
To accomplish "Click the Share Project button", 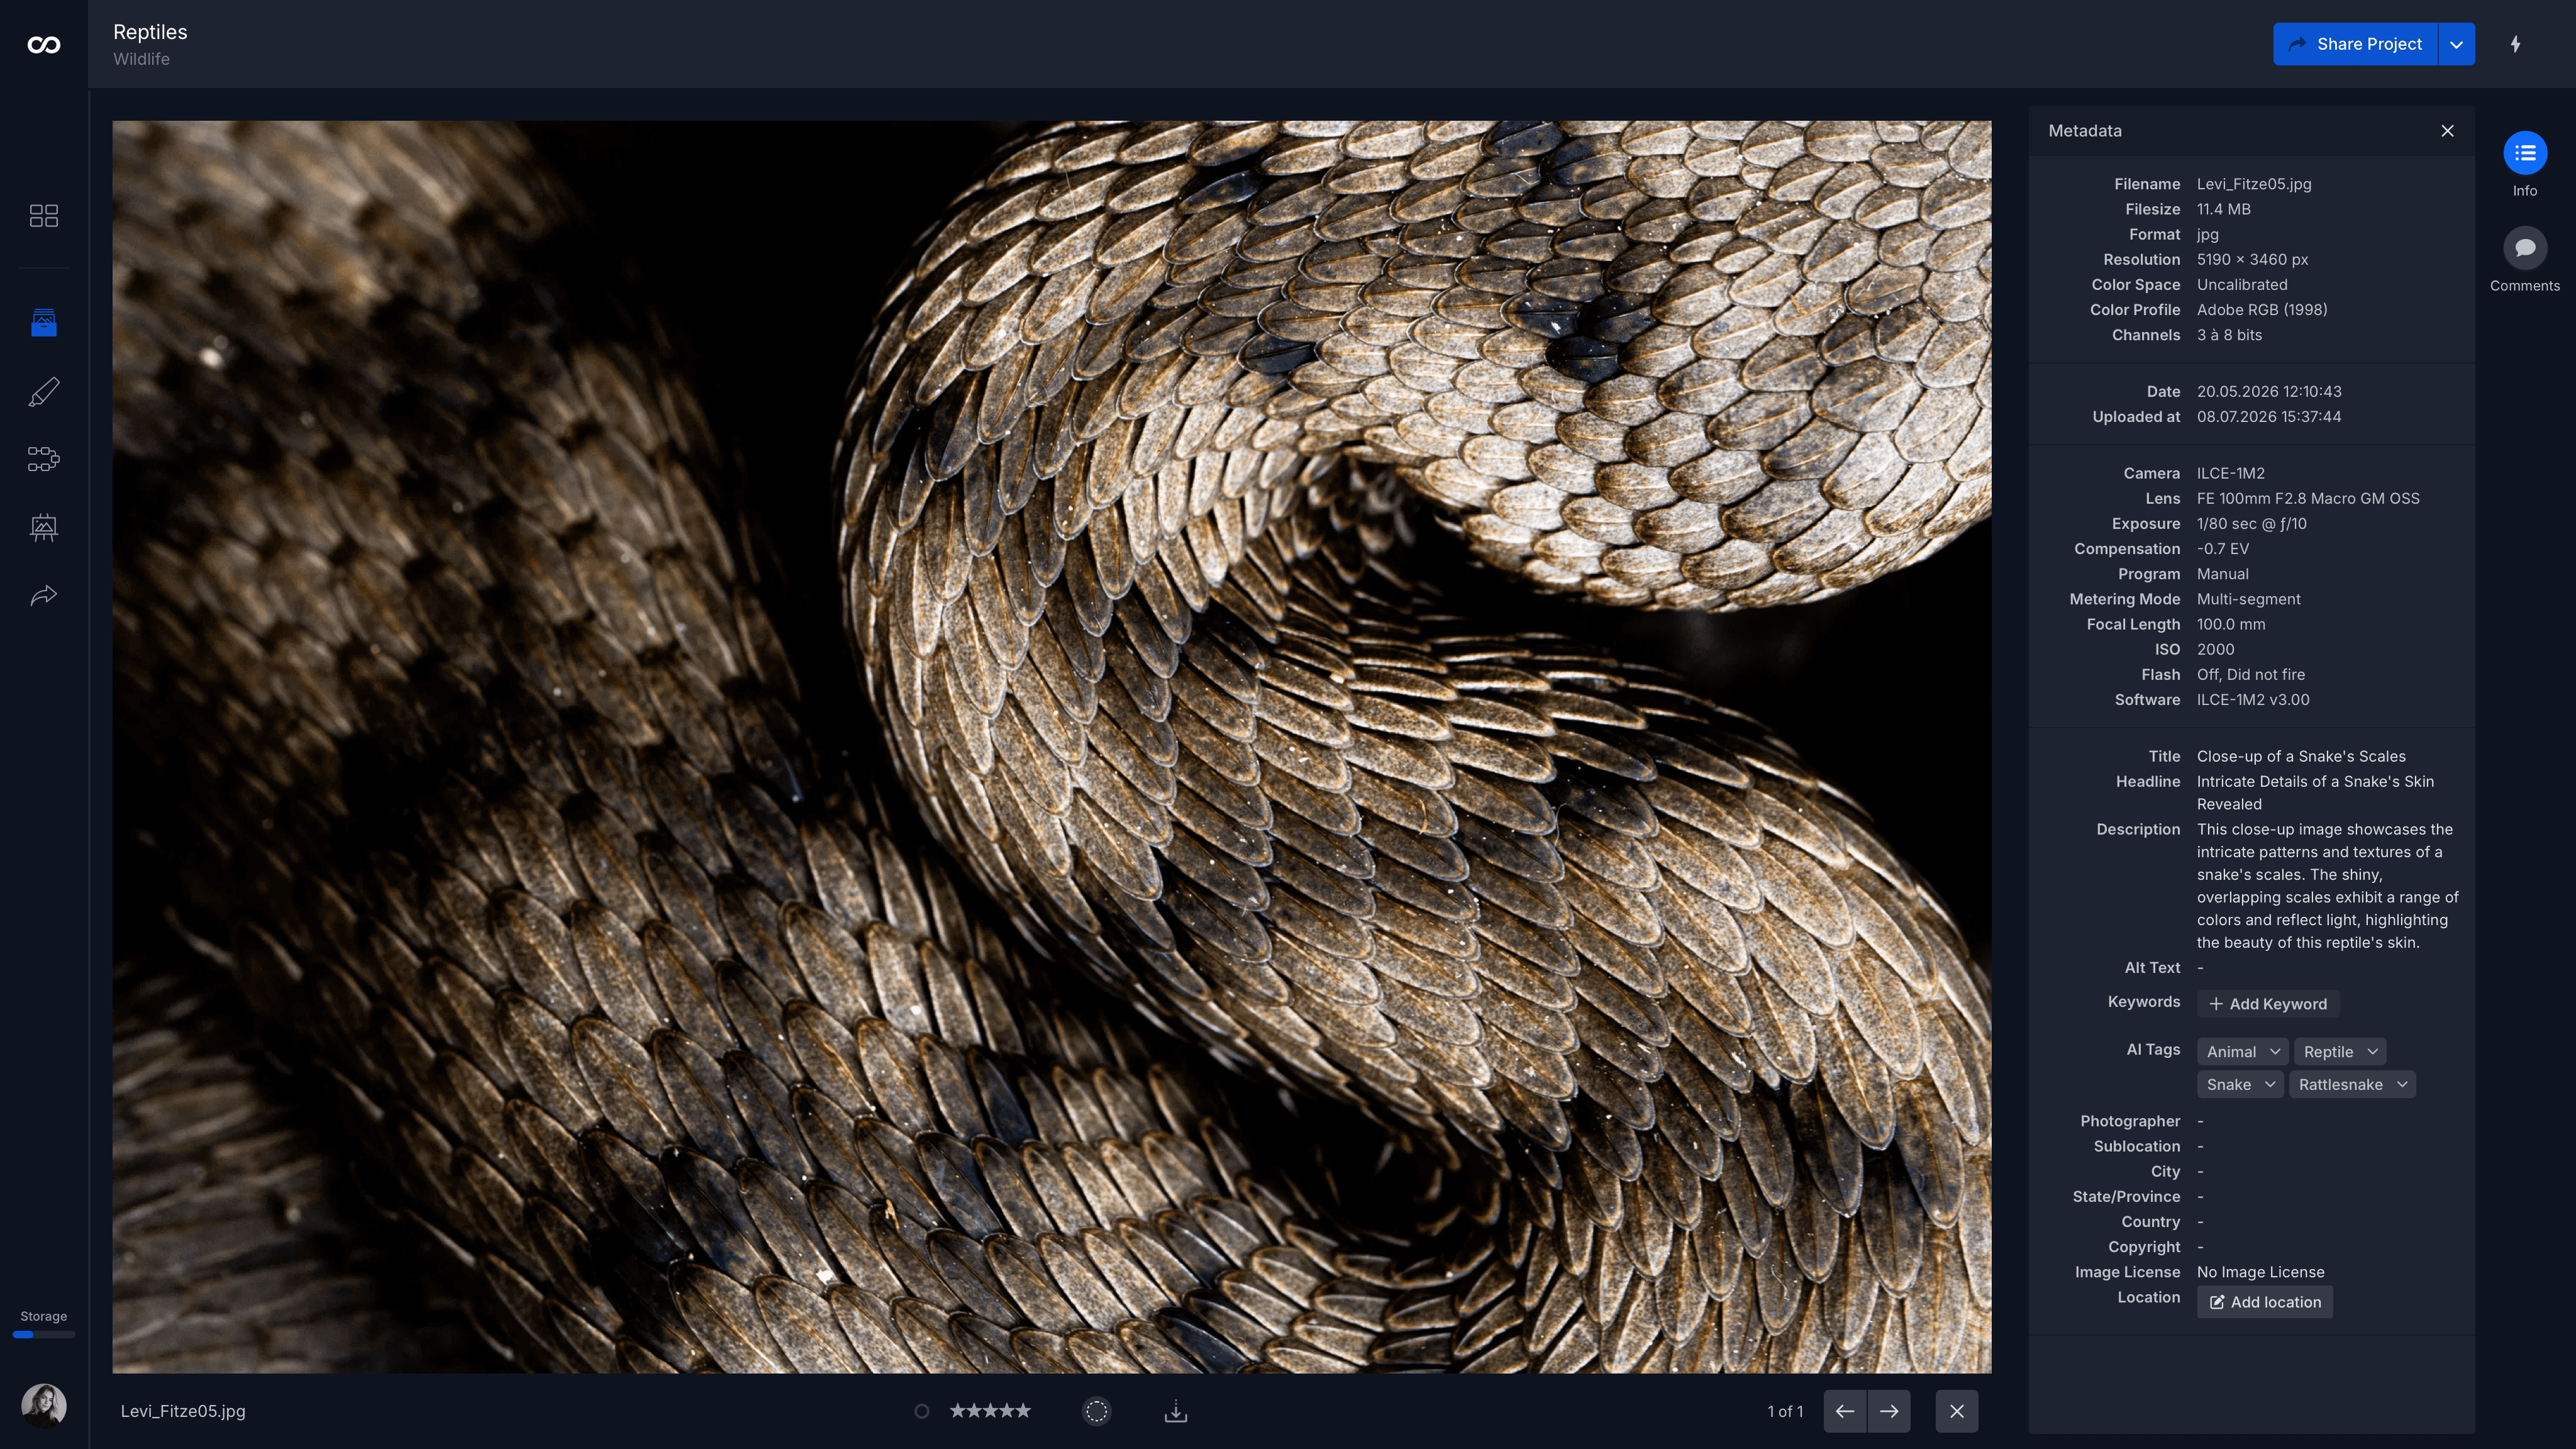I will pyautogui.click(x=2355, y=44).
